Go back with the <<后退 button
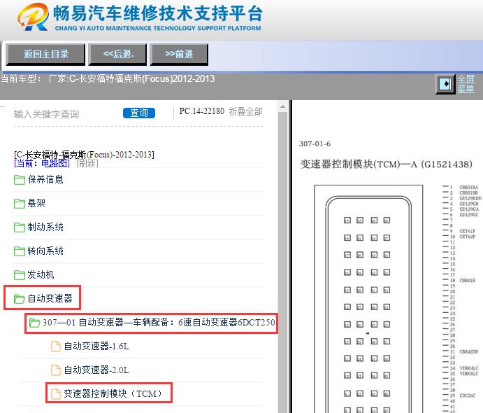 coord(117,55)
